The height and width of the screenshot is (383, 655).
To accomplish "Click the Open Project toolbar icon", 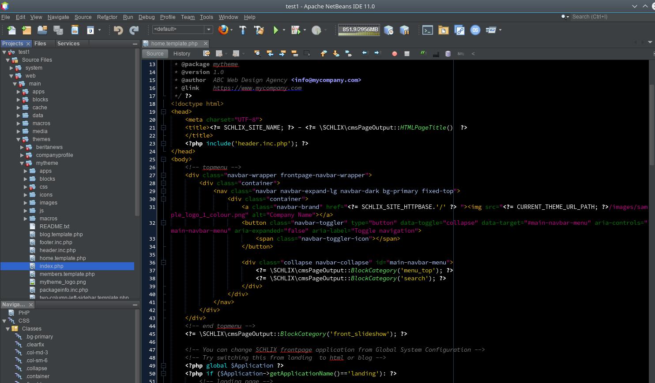I will (x=42, y=30).
